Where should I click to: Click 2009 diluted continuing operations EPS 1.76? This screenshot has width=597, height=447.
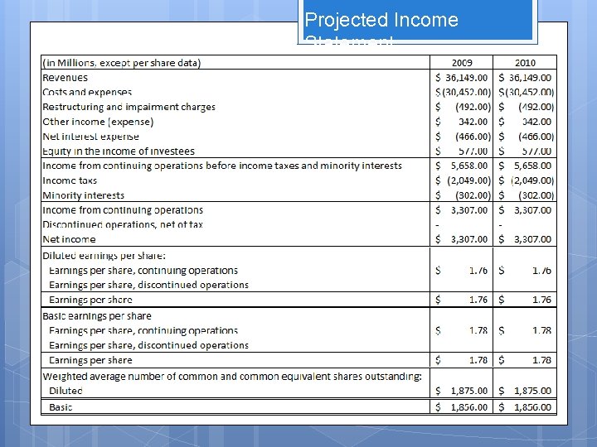pyautogui.click(x=478, y=271)
